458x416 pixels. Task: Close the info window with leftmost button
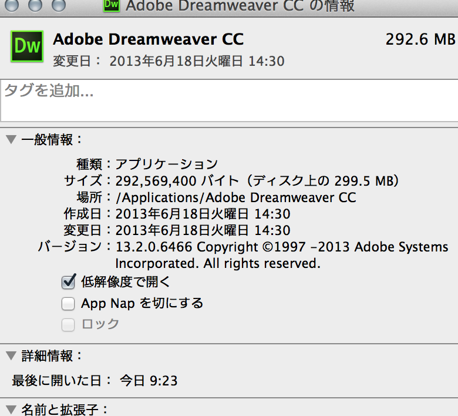(x=11, y=5)
